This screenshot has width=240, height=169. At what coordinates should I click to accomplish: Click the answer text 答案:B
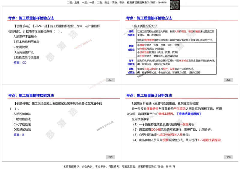[19, 135]
